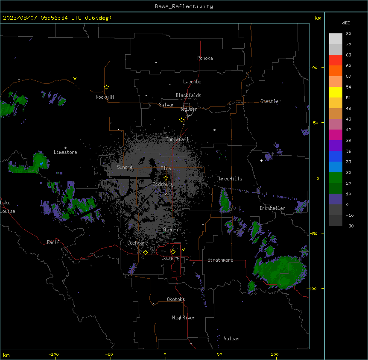The image size is (368, 360).
Task: Select the asterisk marker east of Innisfail
Action: pyautogui.click(x=214, y=130)
